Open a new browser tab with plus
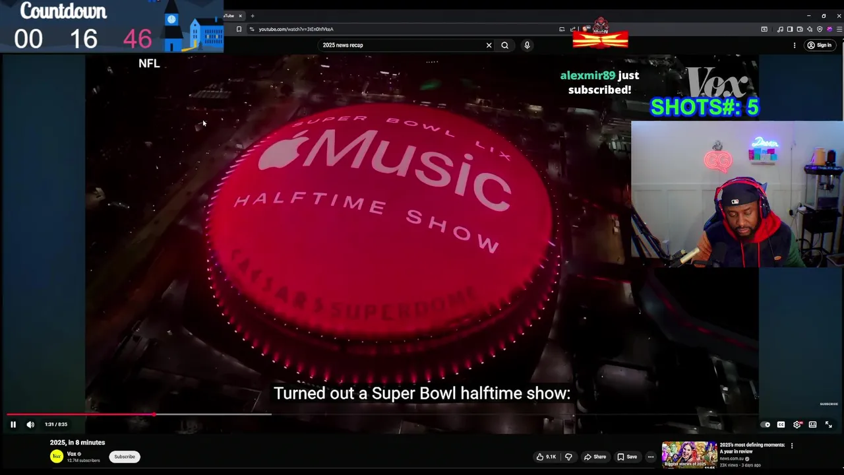Viewport: 844px width, 475px height. point(252,16)
